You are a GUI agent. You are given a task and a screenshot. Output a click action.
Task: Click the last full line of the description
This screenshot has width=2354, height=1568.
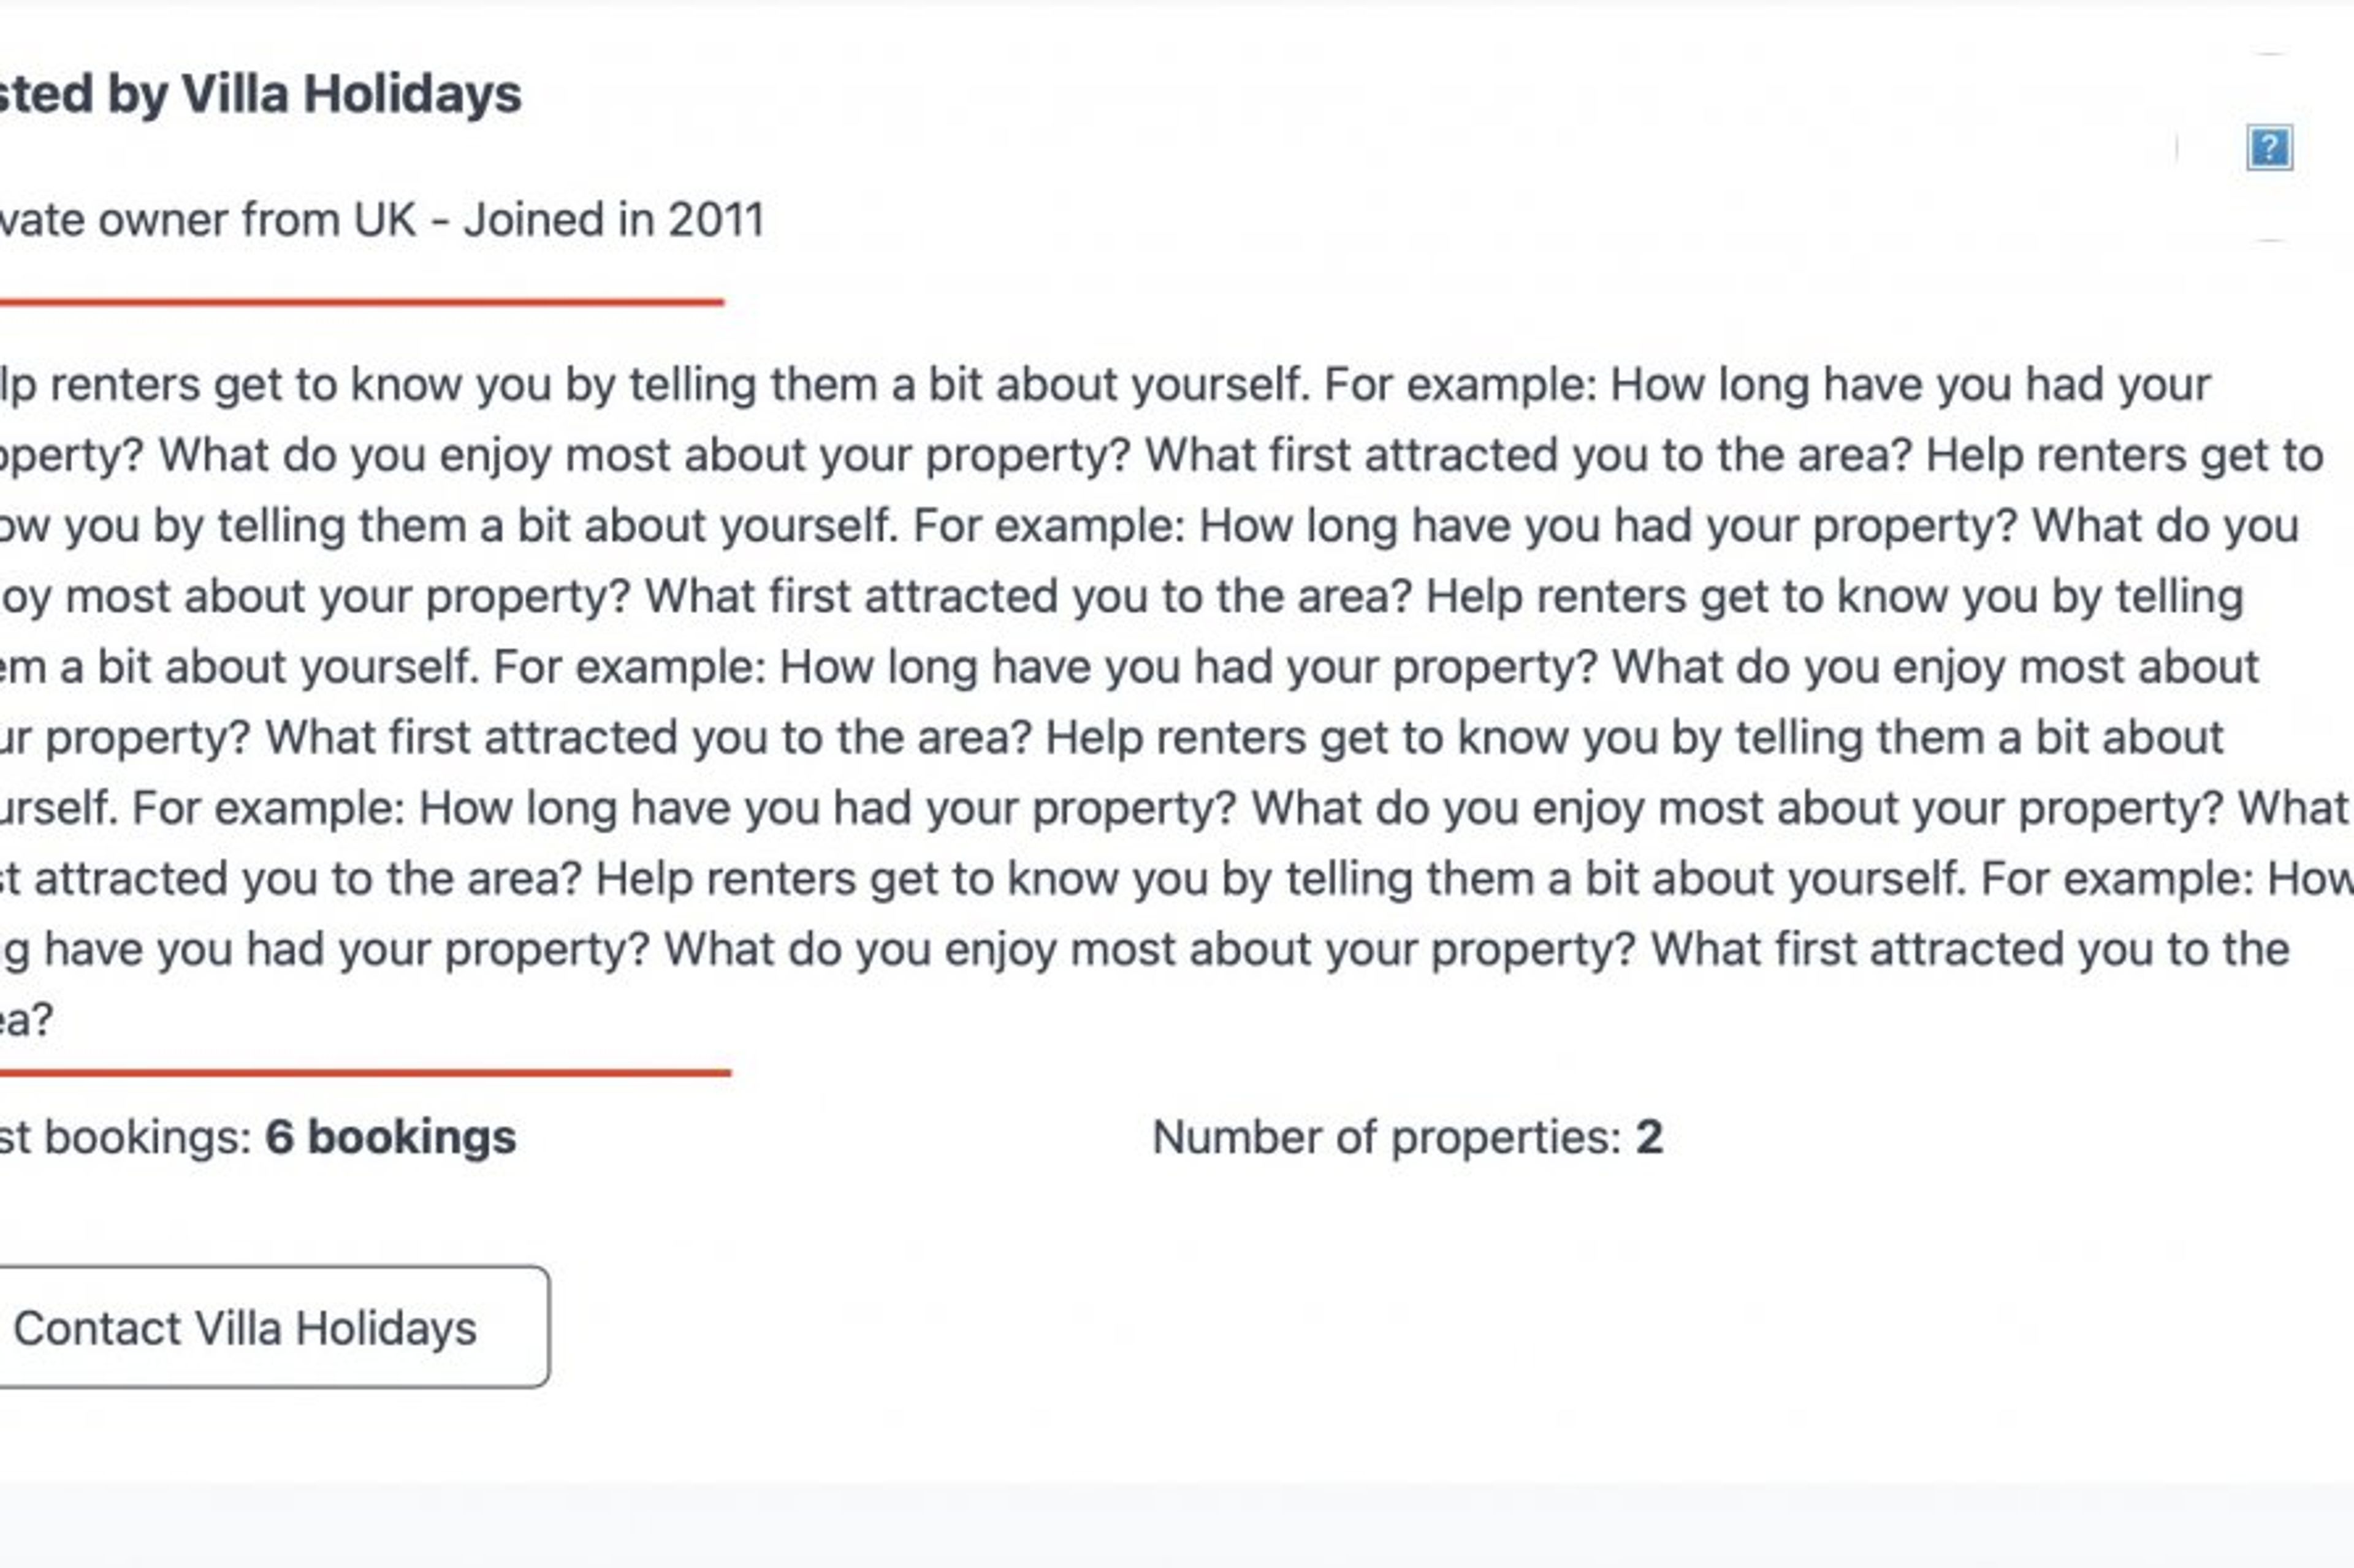coord(1140,950)
